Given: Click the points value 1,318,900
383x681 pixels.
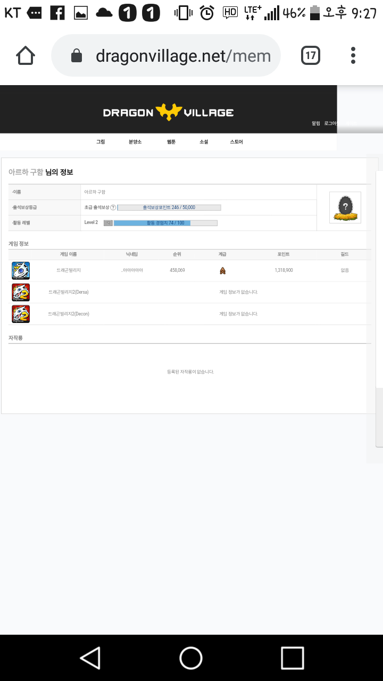Looking at the screenshot, I should click(284, 270).
